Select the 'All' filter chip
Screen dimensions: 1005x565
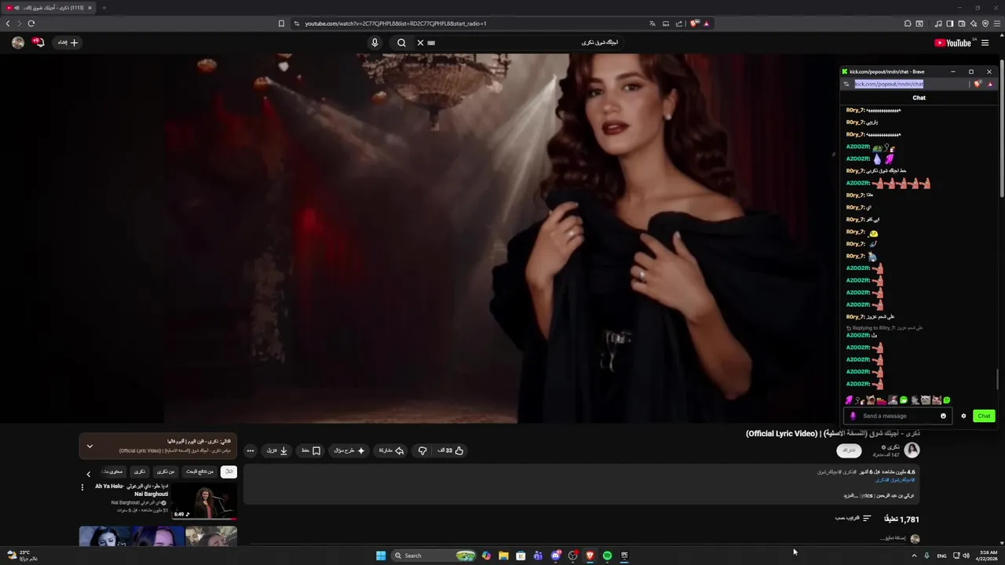click(x=228, y=472)
